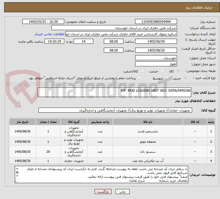This screenshot has width=220, height=199.
Task: Click the buyer organization name field
Action: click(114, 28)
